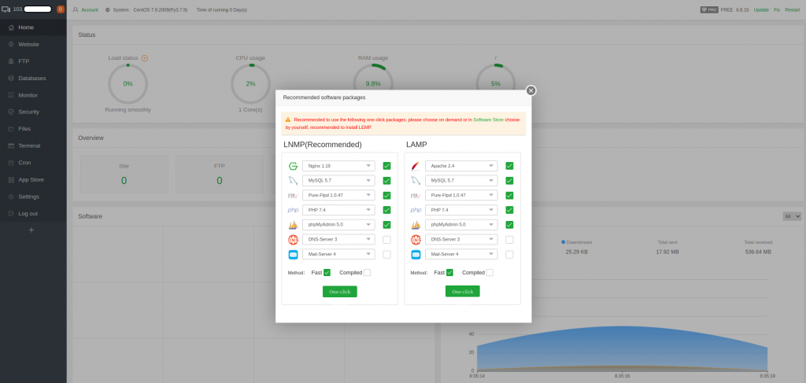Click the Settings gear icon in sidebar
This screenshot has height=383, width=806.
pos(11,197)
